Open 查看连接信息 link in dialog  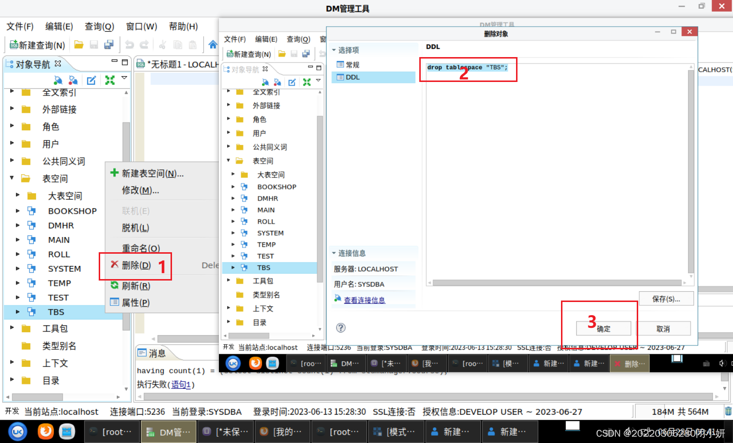click(x=365, y=300)
